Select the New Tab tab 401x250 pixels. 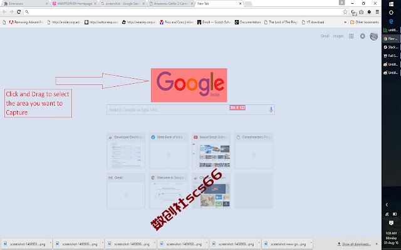click(219, 4)
